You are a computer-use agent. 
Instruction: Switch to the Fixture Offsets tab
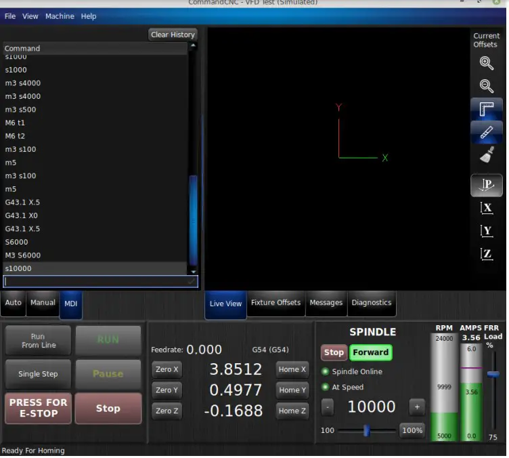click(x=275, y=303)
